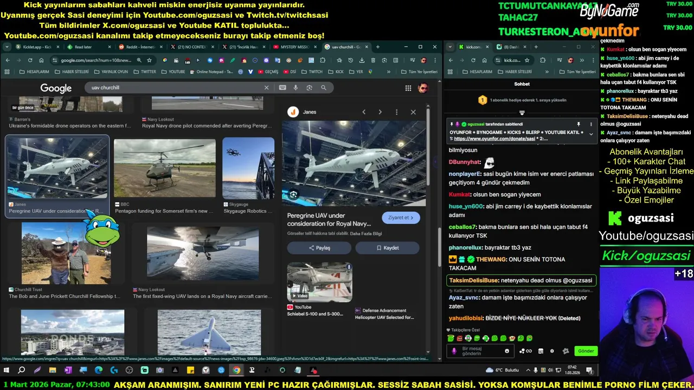Show more bookmarks in left window overflow chevron
Screen dimensions: 694x390
tap(389, 71)
